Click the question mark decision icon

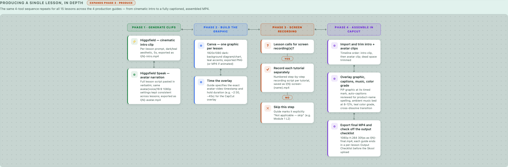click(x=268, y=45)
